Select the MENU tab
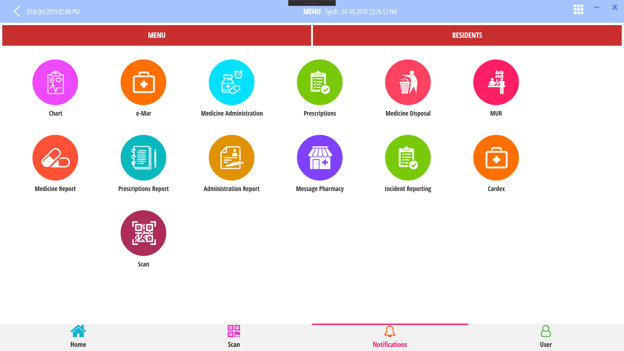Image resolution: width=624 pixels, height=351 pixels. [x=156, y=35]
